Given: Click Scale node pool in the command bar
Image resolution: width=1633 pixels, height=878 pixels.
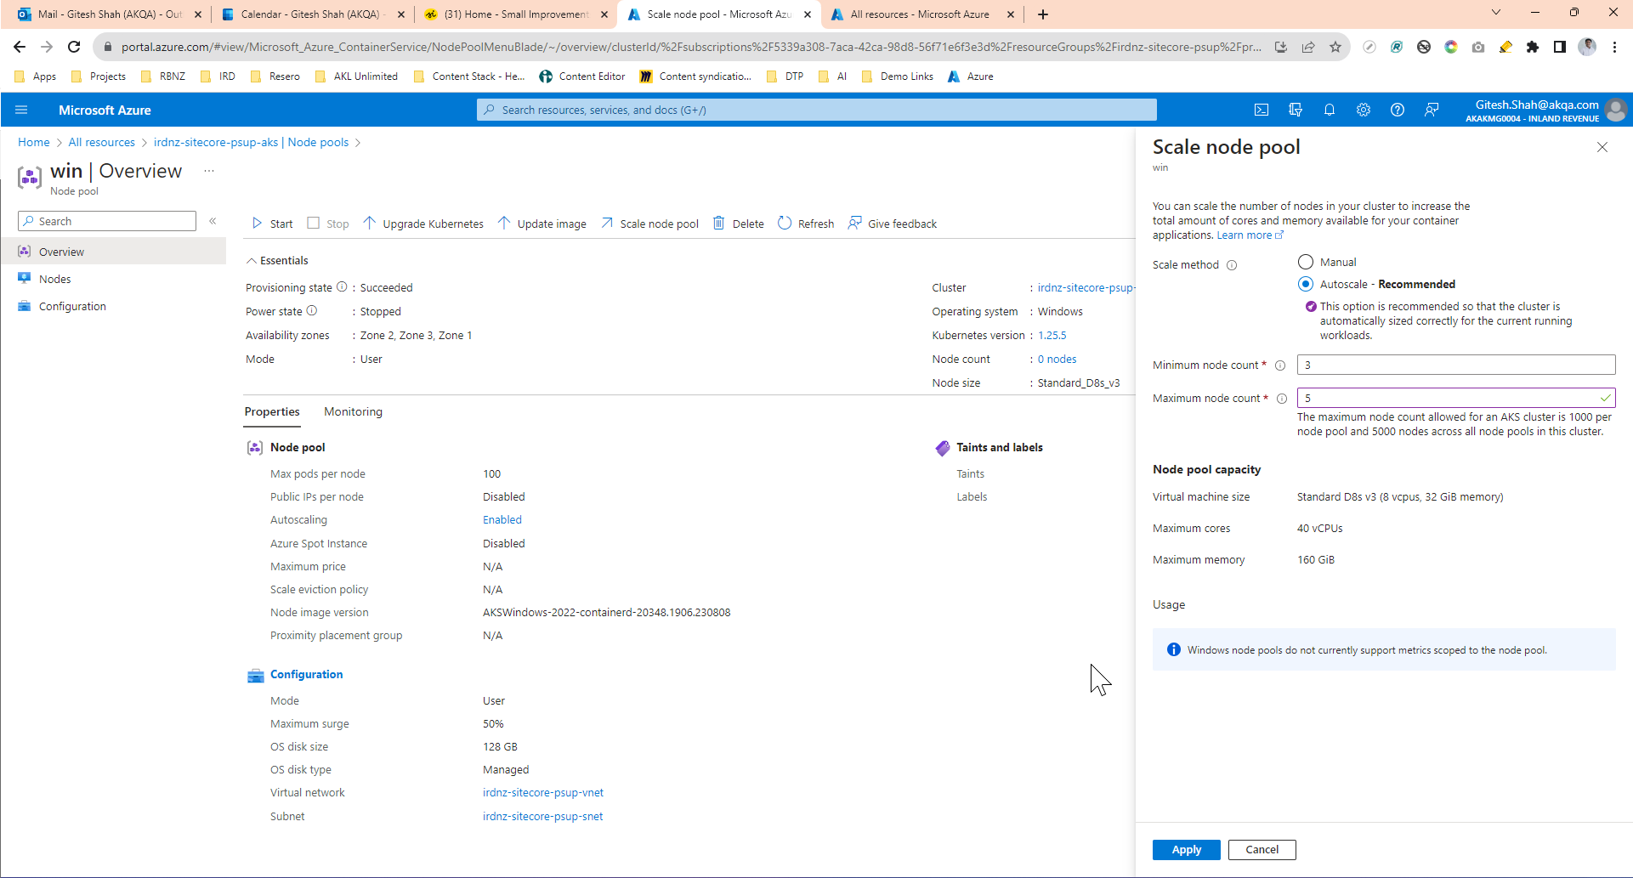Looking at the screenshot, I should tap(649, 224).
